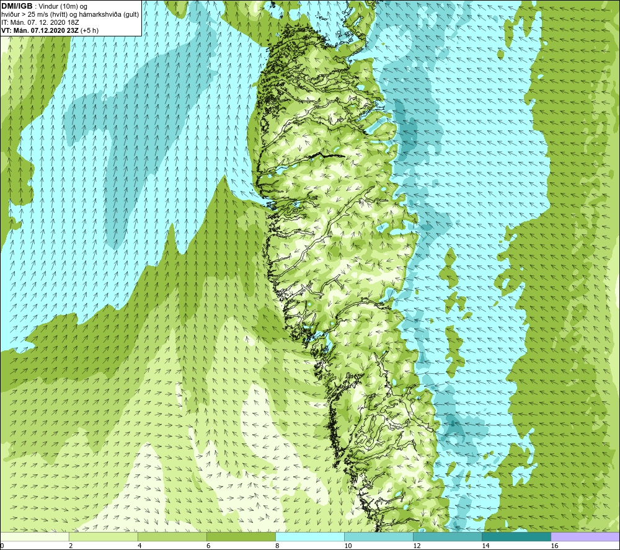620x550 pixels.
Task: Click the legend tick label "0"
Action: [2, 546]
